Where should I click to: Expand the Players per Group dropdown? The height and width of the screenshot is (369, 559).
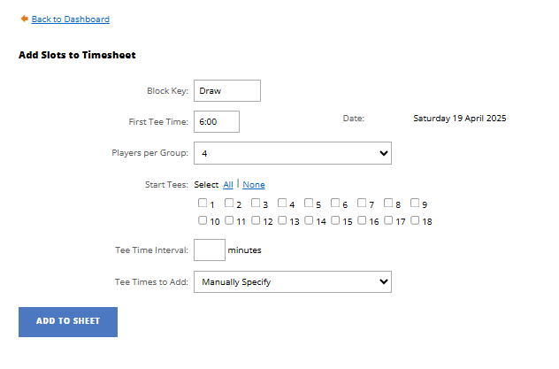point(293,153)
